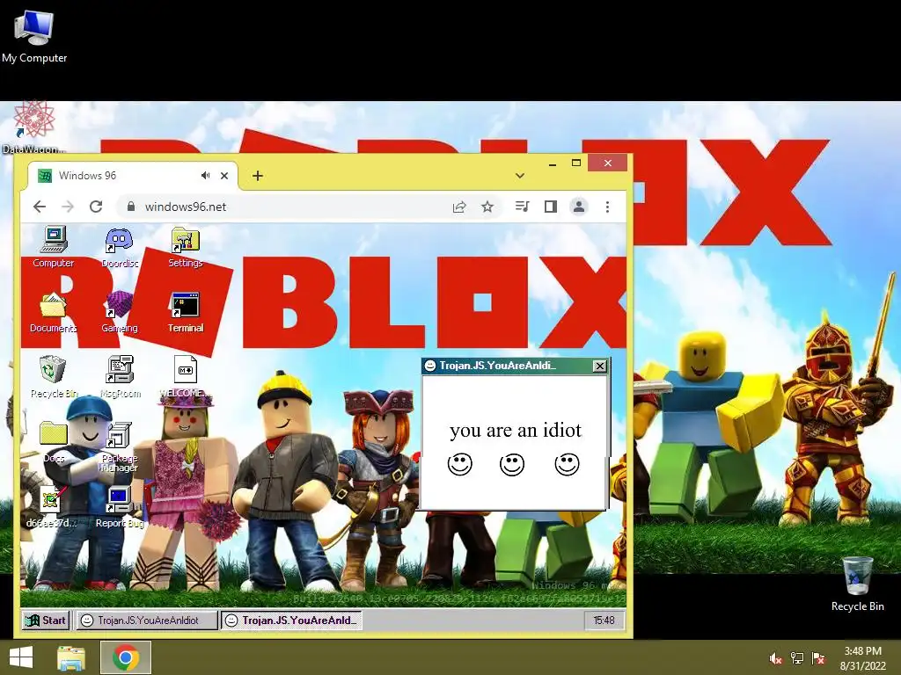Open the Docs folder icon
Screen dimensions: 901x675
tap(54, 442)
